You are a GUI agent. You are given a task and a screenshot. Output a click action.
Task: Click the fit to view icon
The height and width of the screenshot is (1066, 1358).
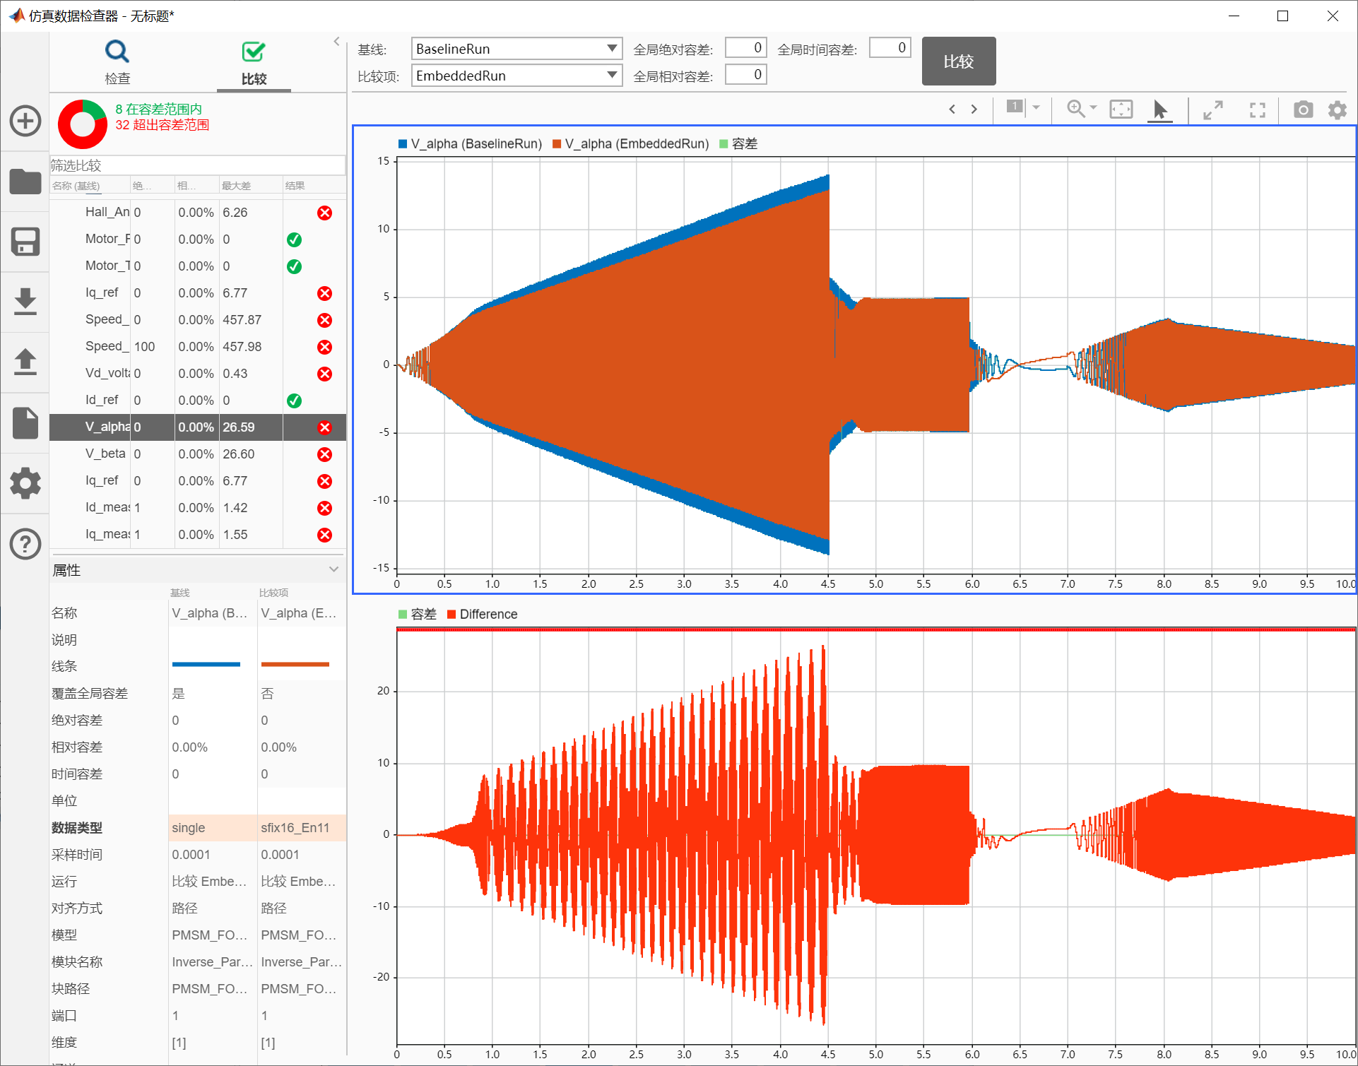pos(1121,109)
